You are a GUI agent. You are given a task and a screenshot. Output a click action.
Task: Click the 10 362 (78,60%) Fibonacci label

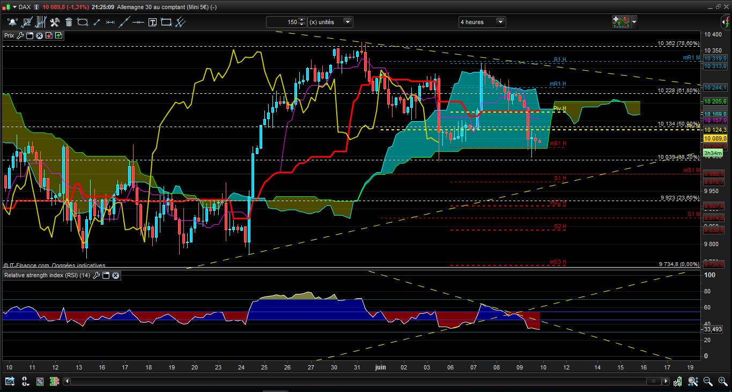click(678, 43)
